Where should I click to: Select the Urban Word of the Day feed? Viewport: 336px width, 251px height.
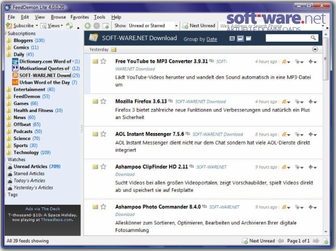44,82
